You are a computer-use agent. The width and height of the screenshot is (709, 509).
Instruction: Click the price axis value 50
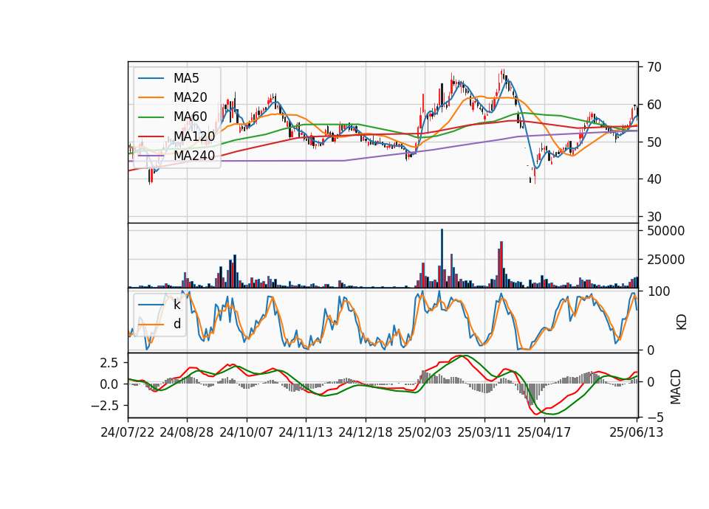pyautogui.click(x=654, y=142)
